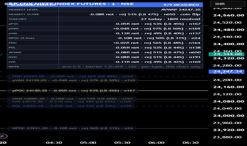Click the 24,247.34 AVWAP price label
This screenshot has width=247, height=146.
pyautogui.click(x=226, y=71)
